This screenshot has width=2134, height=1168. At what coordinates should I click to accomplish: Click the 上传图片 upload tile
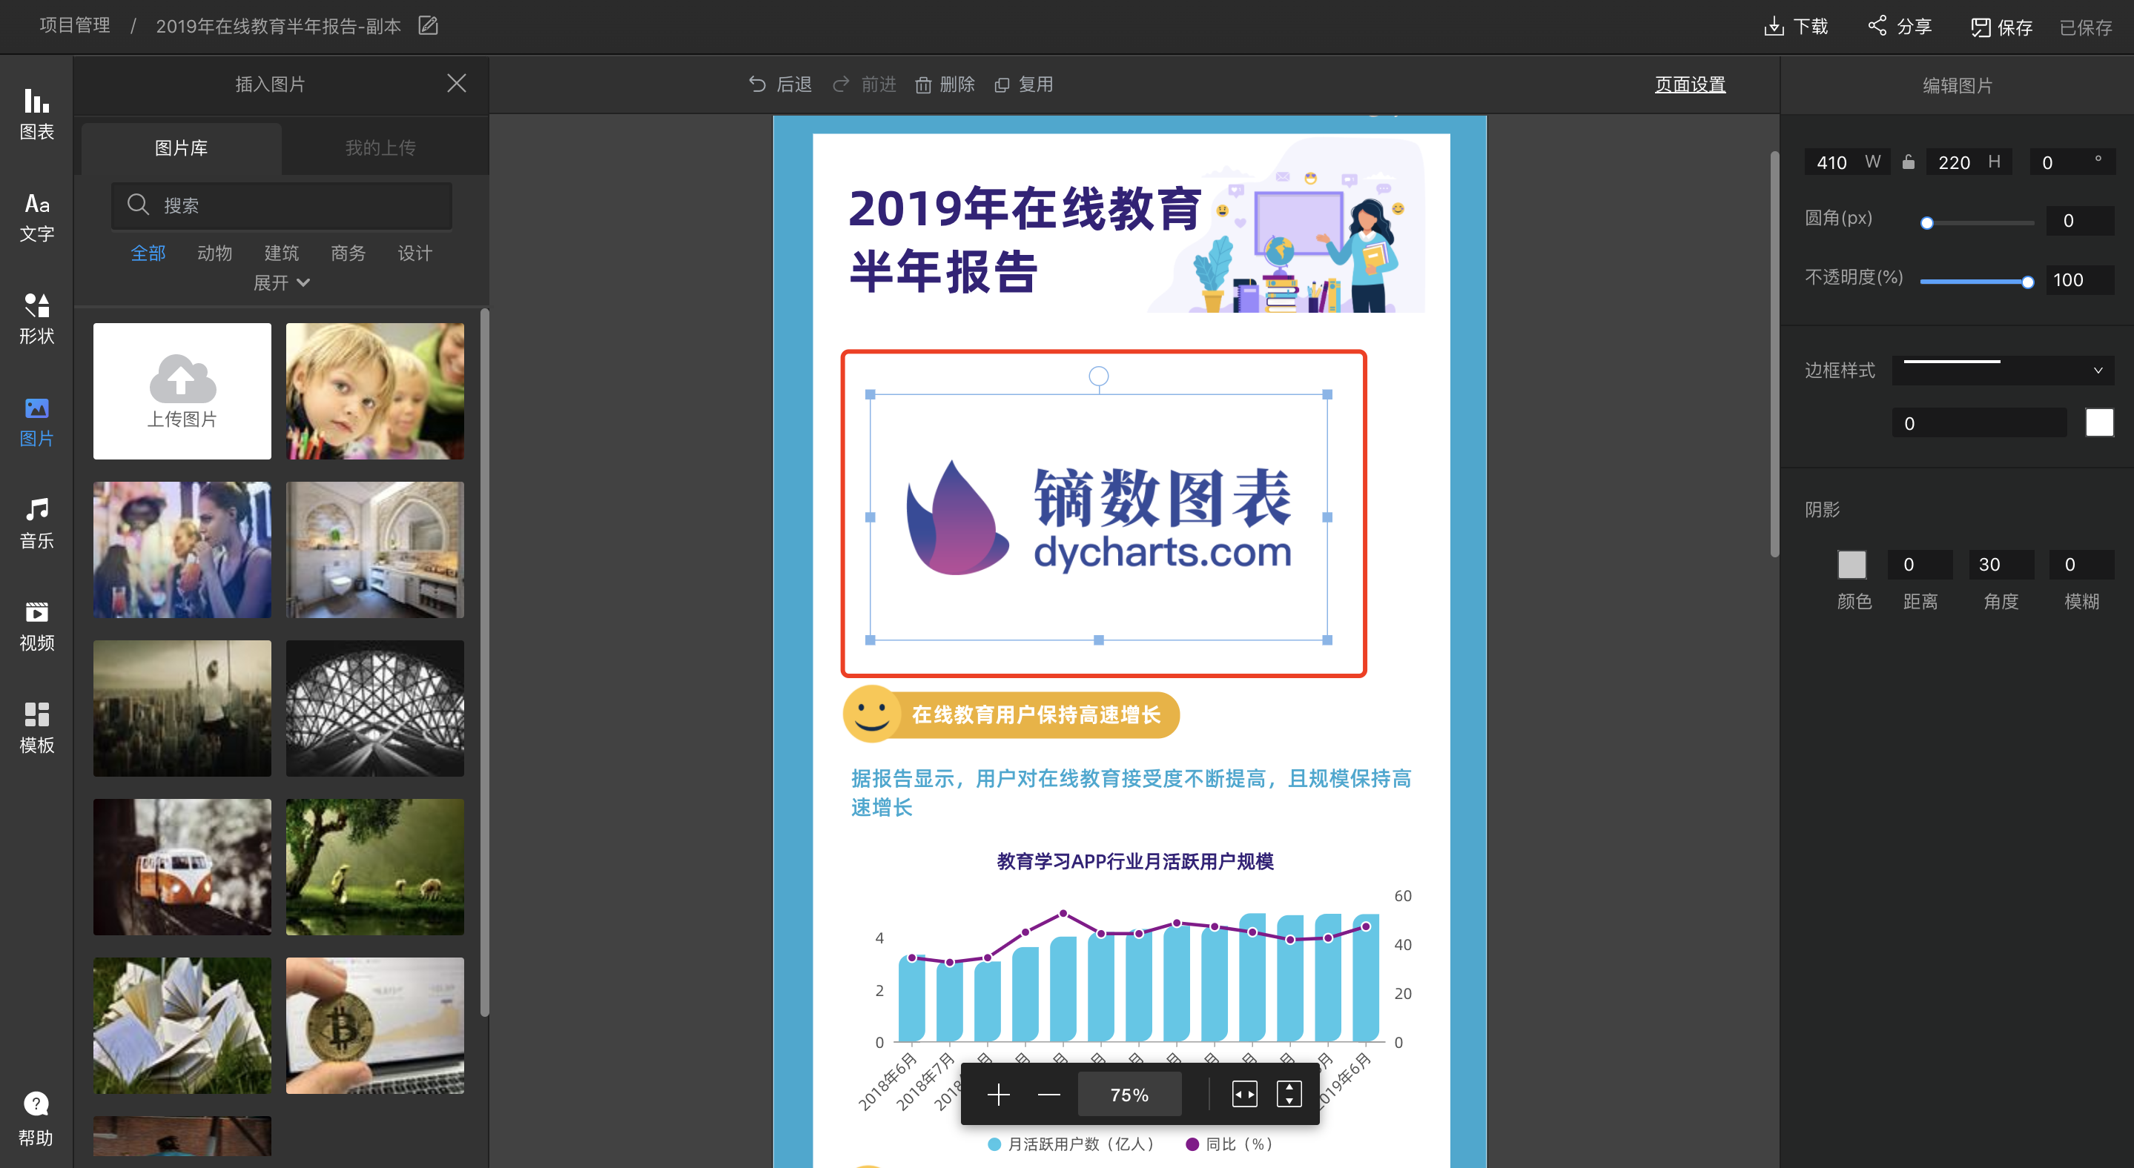(x=182, y=391)
